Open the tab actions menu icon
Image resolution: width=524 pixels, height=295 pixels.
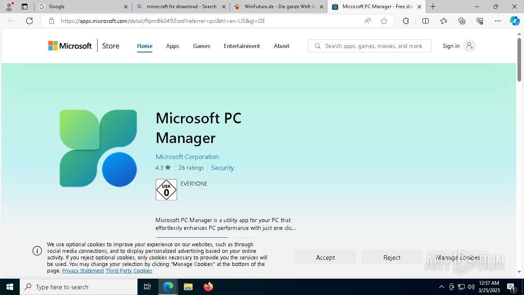[25, 7]
